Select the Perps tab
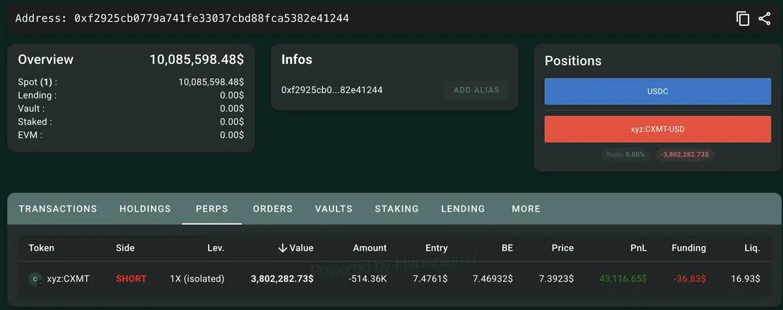The height and width of the screenshot is (310, 783). pos(212,209)
